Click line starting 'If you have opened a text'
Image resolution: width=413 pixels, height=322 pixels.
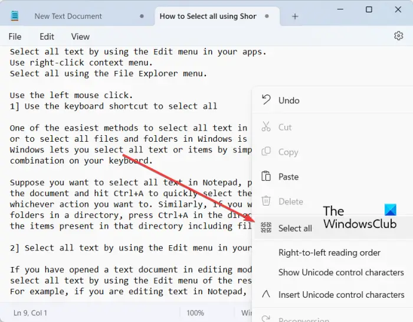[x=130, y=269]
